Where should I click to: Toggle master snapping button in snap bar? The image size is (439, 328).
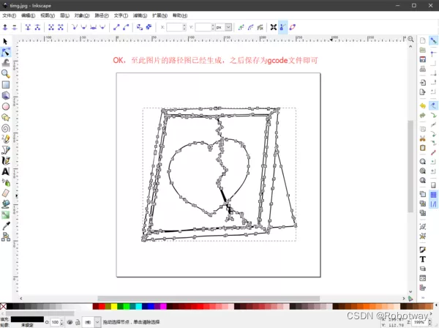click(433, 40)
